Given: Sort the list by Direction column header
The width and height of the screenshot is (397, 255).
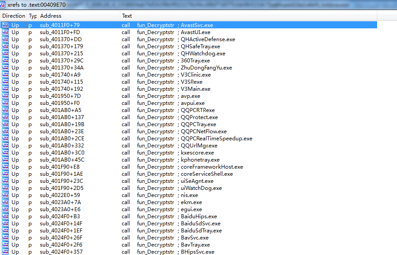Looking at the screenshot, I should click(x=13, y=15).
